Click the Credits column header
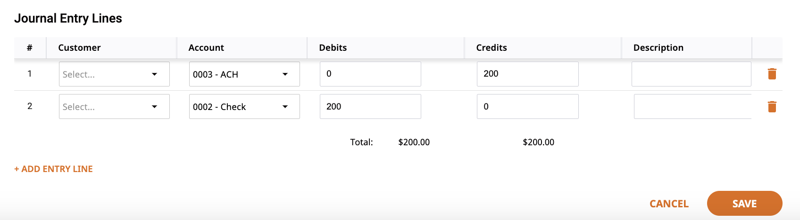 pos(492,47)
